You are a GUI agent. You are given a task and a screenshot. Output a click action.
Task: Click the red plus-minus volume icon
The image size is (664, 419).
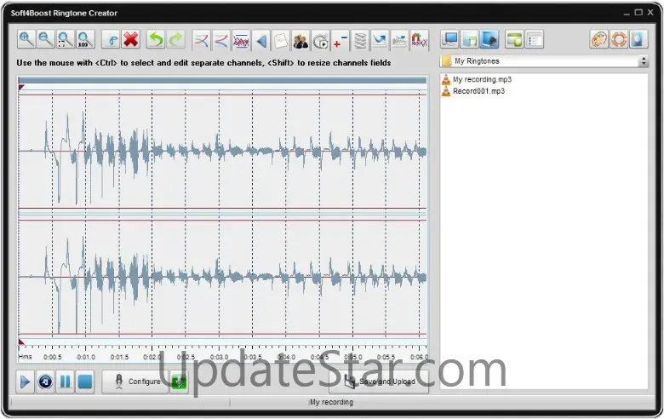pos(341,39)
